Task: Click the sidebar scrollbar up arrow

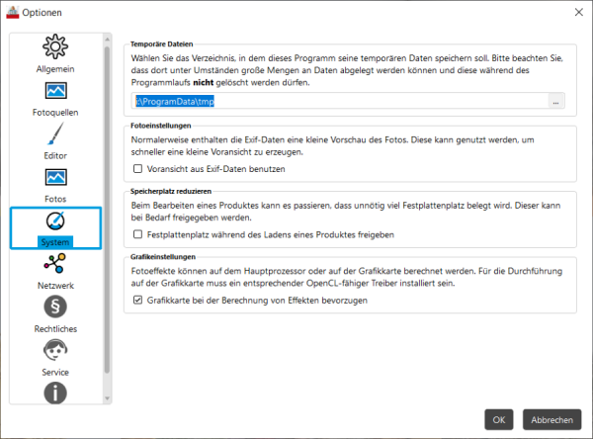Action: click(x=107, y=39)
